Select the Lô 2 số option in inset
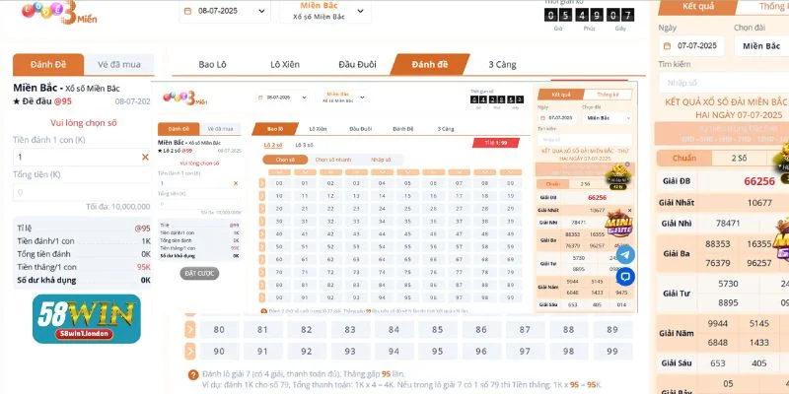 point(273,145)
